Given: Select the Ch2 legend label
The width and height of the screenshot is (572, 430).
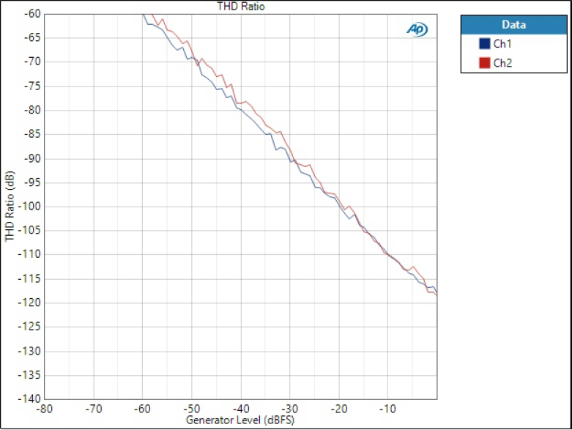Looking at the screenshot, I should pos(502,63).
